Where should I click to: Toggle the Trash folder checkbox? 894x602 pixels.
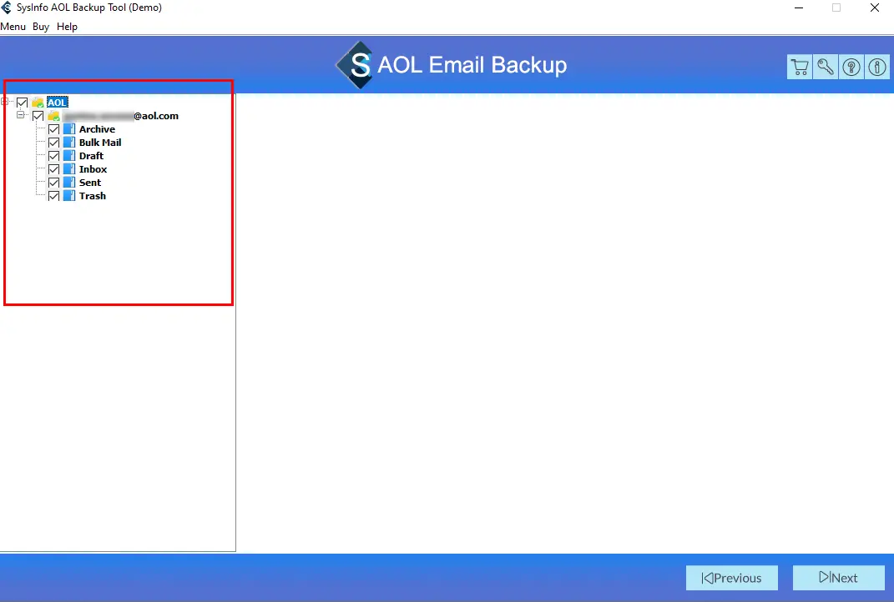[54, 196]
